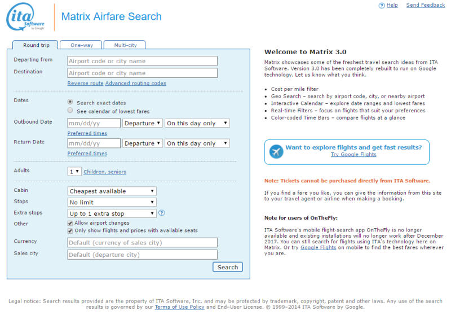Focus the Departing from input field

coord(143,61)
